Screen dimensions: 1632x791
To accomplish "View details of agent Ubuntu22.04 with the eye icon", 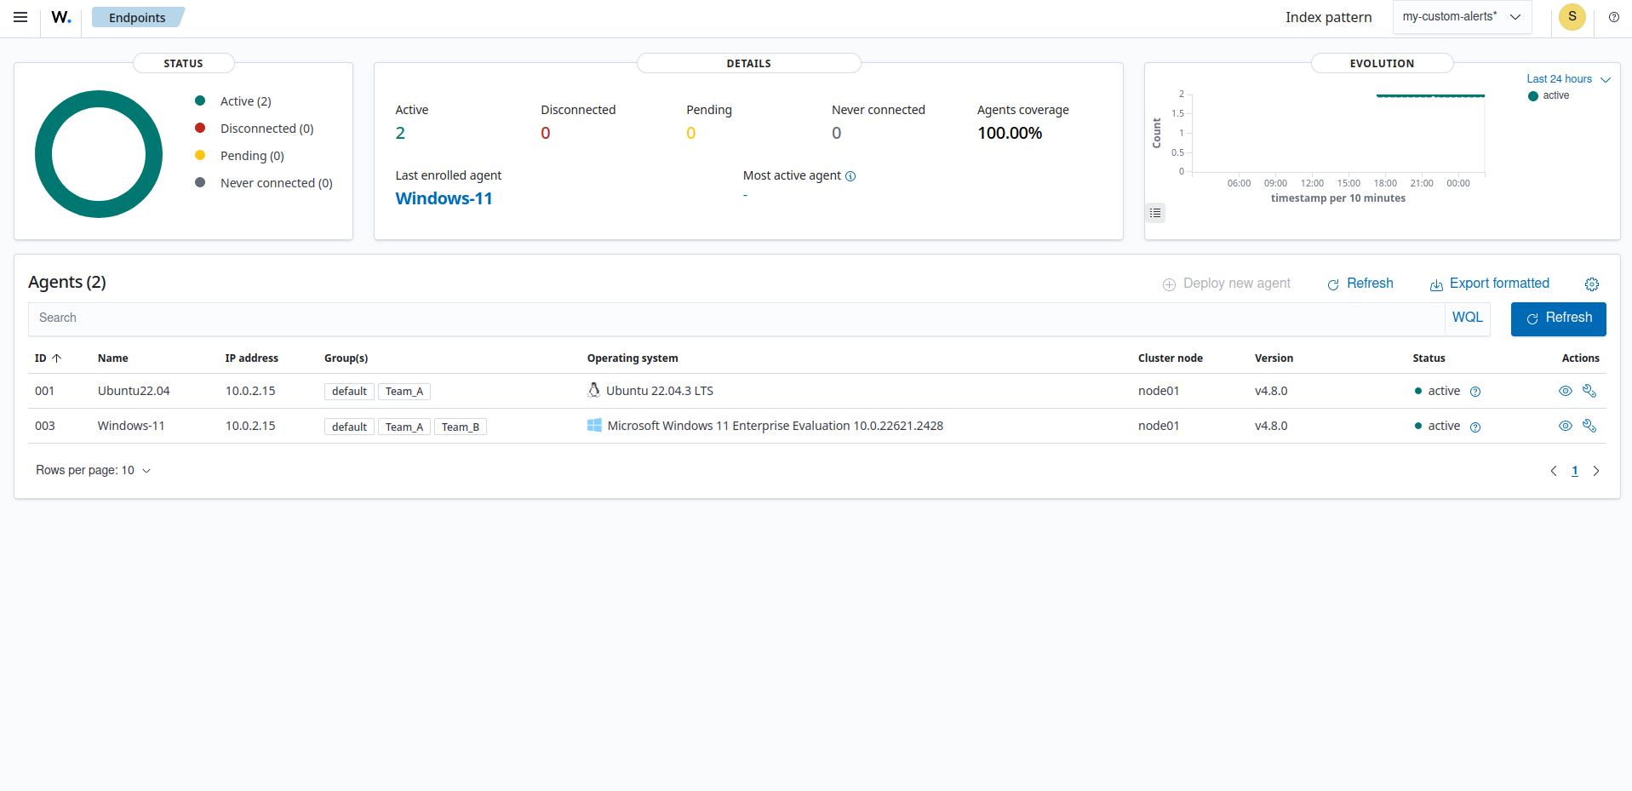I will pos(1565,391).
